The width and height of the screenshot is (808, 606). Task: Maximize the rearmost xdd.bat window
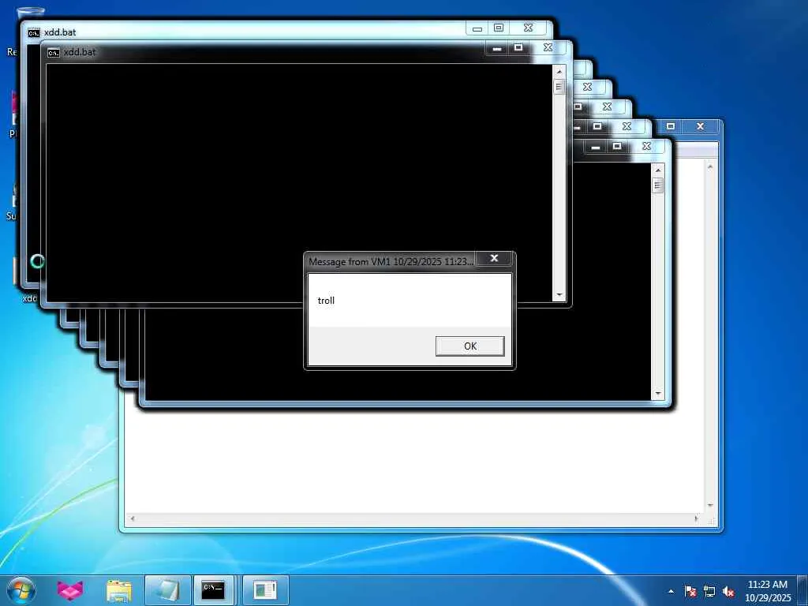[499, 28]
